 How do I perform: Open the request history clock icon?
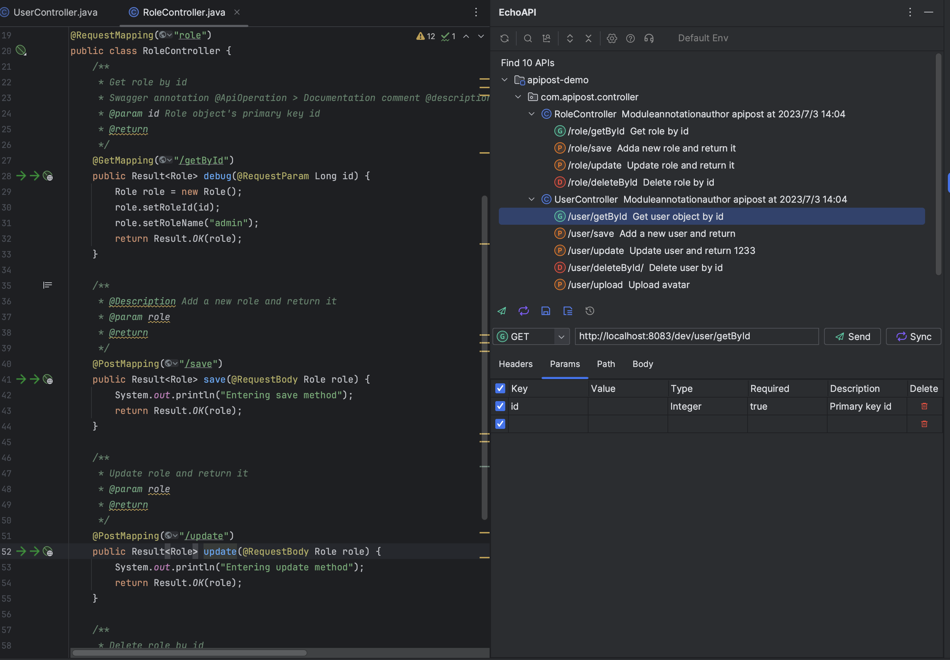(590, 311)
